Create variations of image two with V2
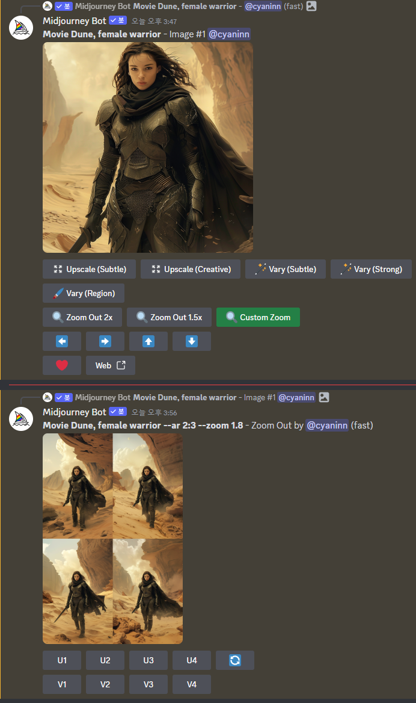This screenshot has height=703, width=416. pyautogui.click(x=105, y=684)
